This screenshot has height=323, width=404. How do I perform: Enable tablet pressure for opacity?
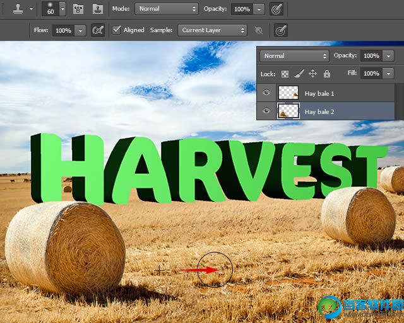click(x=276, y=9)
